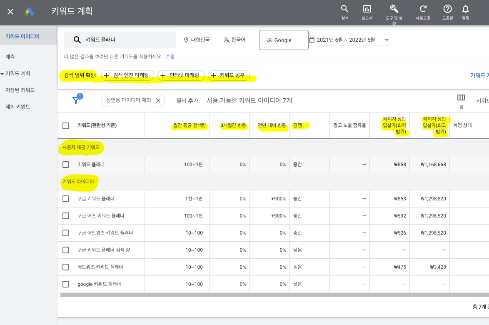This screenshot has width=489, height=325.
Task: Click the 사용자 제공 키워드 section label
Action: tap(81, 147)
